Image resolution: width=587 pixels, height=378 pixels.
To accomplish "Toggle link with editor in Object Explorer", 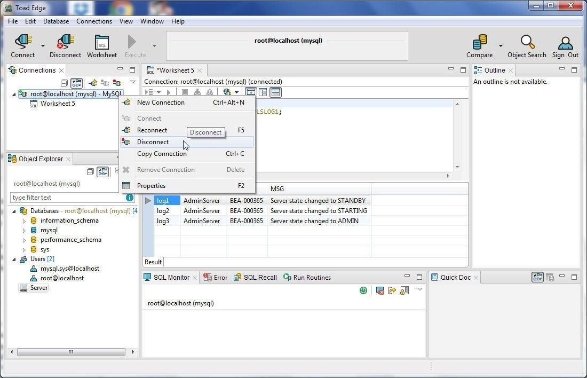I will tap(102, 171).
